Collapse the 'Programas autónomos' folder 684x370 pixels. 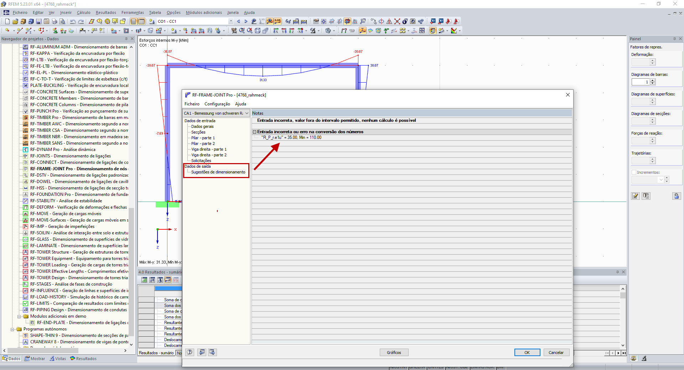coord(12,329)
